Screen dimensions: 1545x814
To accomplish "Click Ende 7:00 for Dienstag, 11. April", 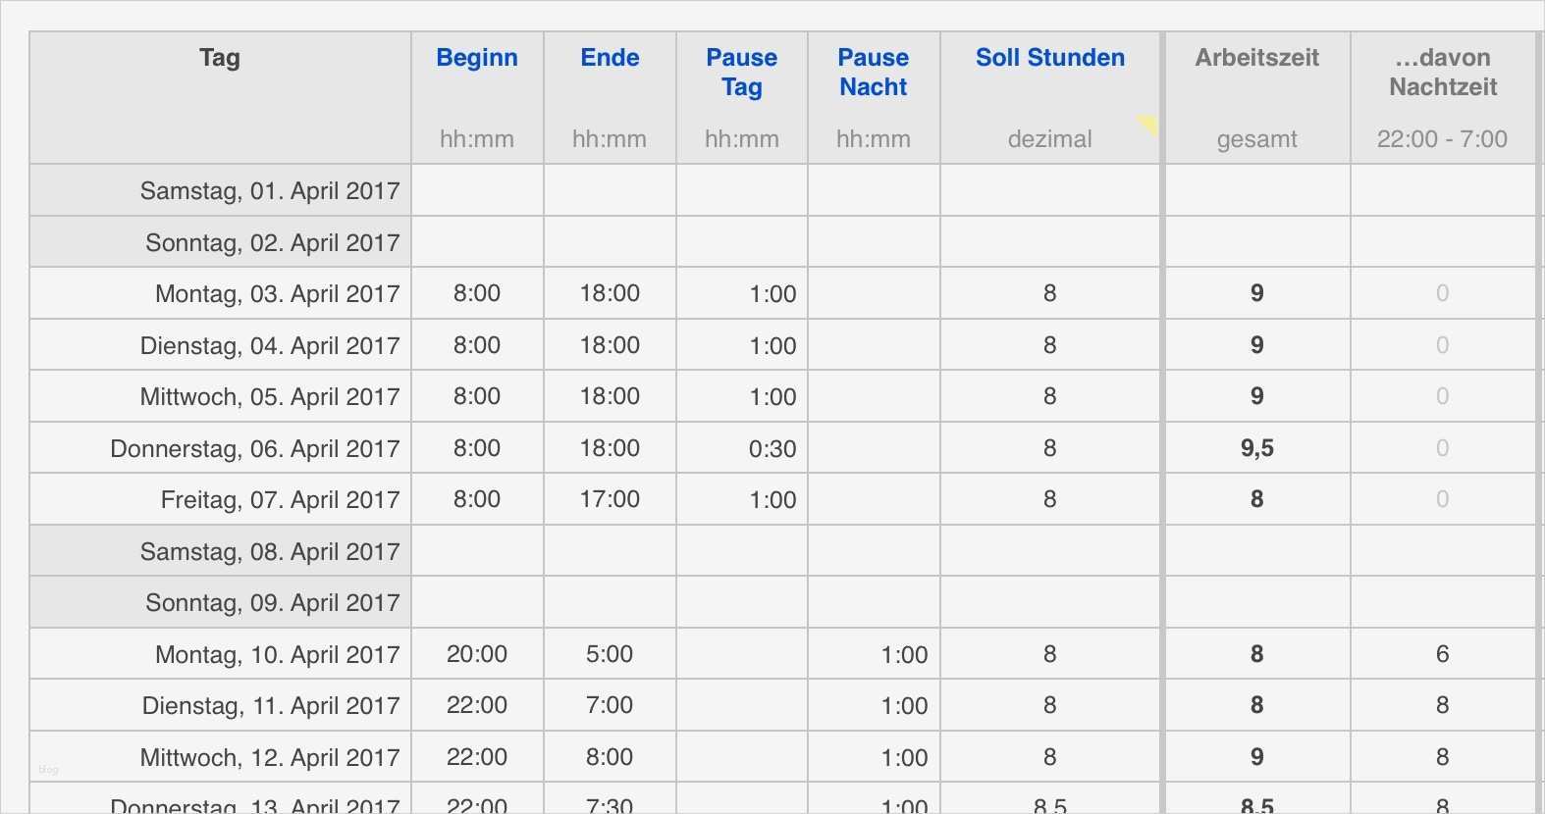I will click(610, 706).
